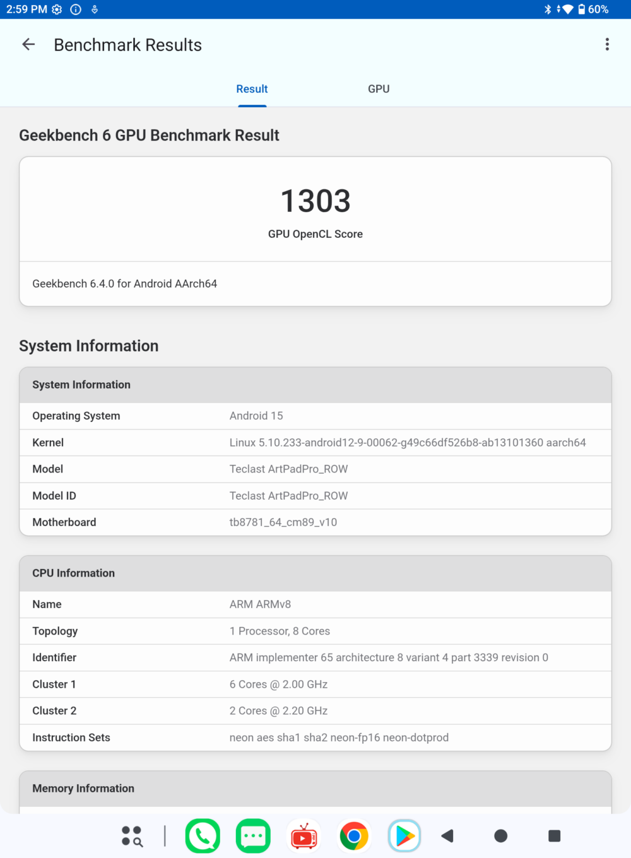The image size is (631, 858).
Task: Tap the square recents navigation button
Action: tap(555, 836)
